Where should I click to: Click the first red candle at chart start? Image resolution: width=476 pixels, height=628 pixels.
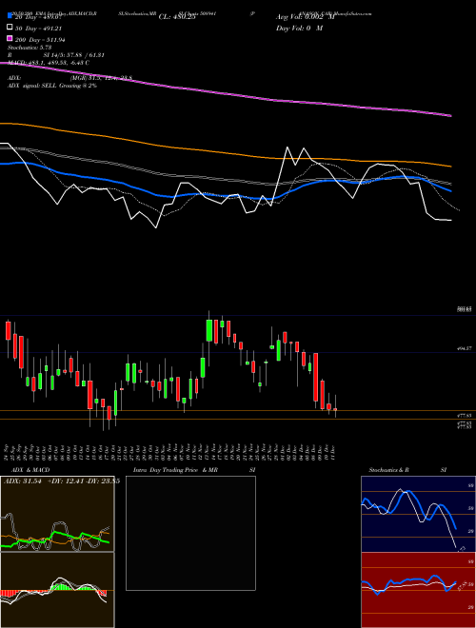[x=8, y=330]
